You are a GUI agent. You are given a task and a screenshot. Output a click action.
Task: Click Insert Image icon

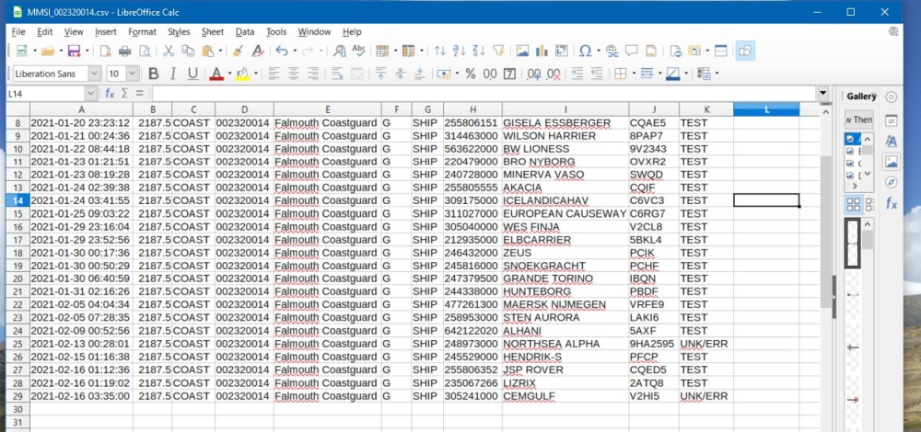pos(522,51)
